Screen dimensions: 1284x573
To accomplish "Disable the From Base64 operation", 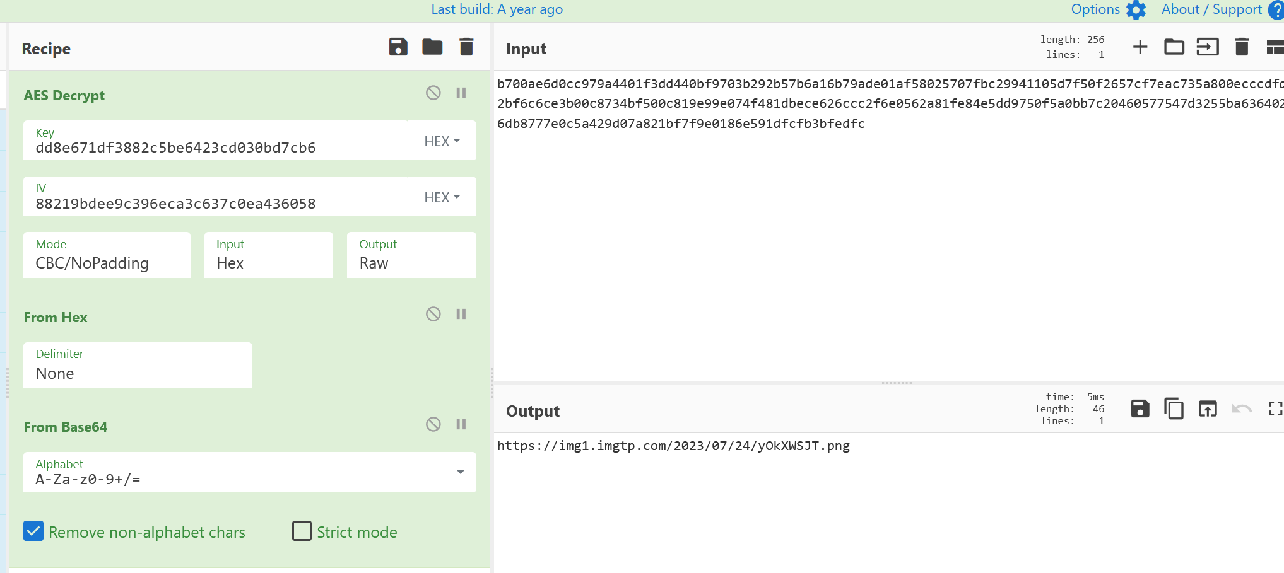I will 433,424.
